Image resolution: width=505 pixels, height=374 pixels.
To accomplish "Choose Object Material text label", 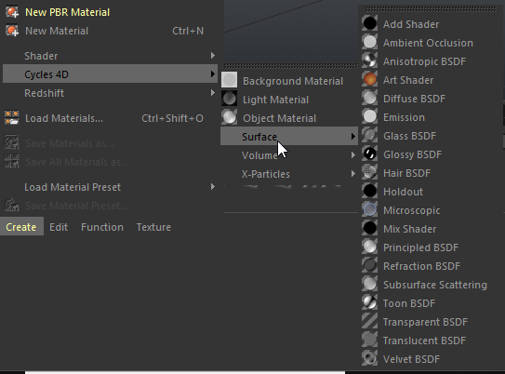I will coord(280,118).
